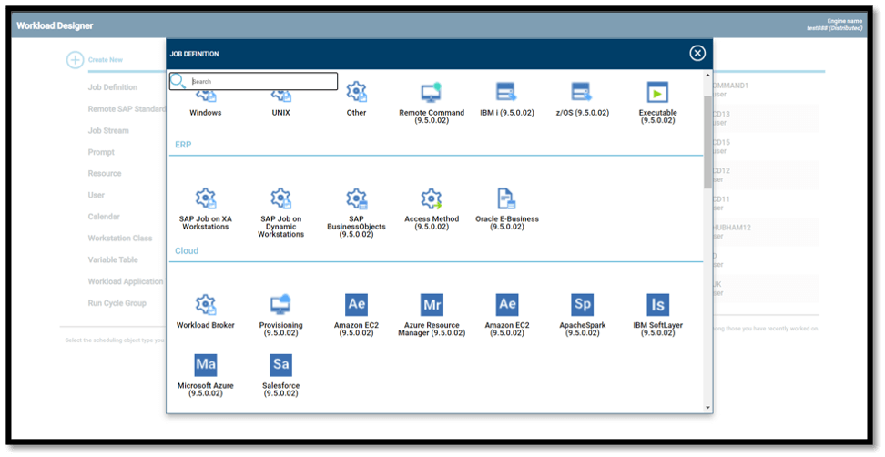This screenshot has width=885, height=457.
Task: Pick the z/OS (9.5.0.02) job icon
Action: 582,92
